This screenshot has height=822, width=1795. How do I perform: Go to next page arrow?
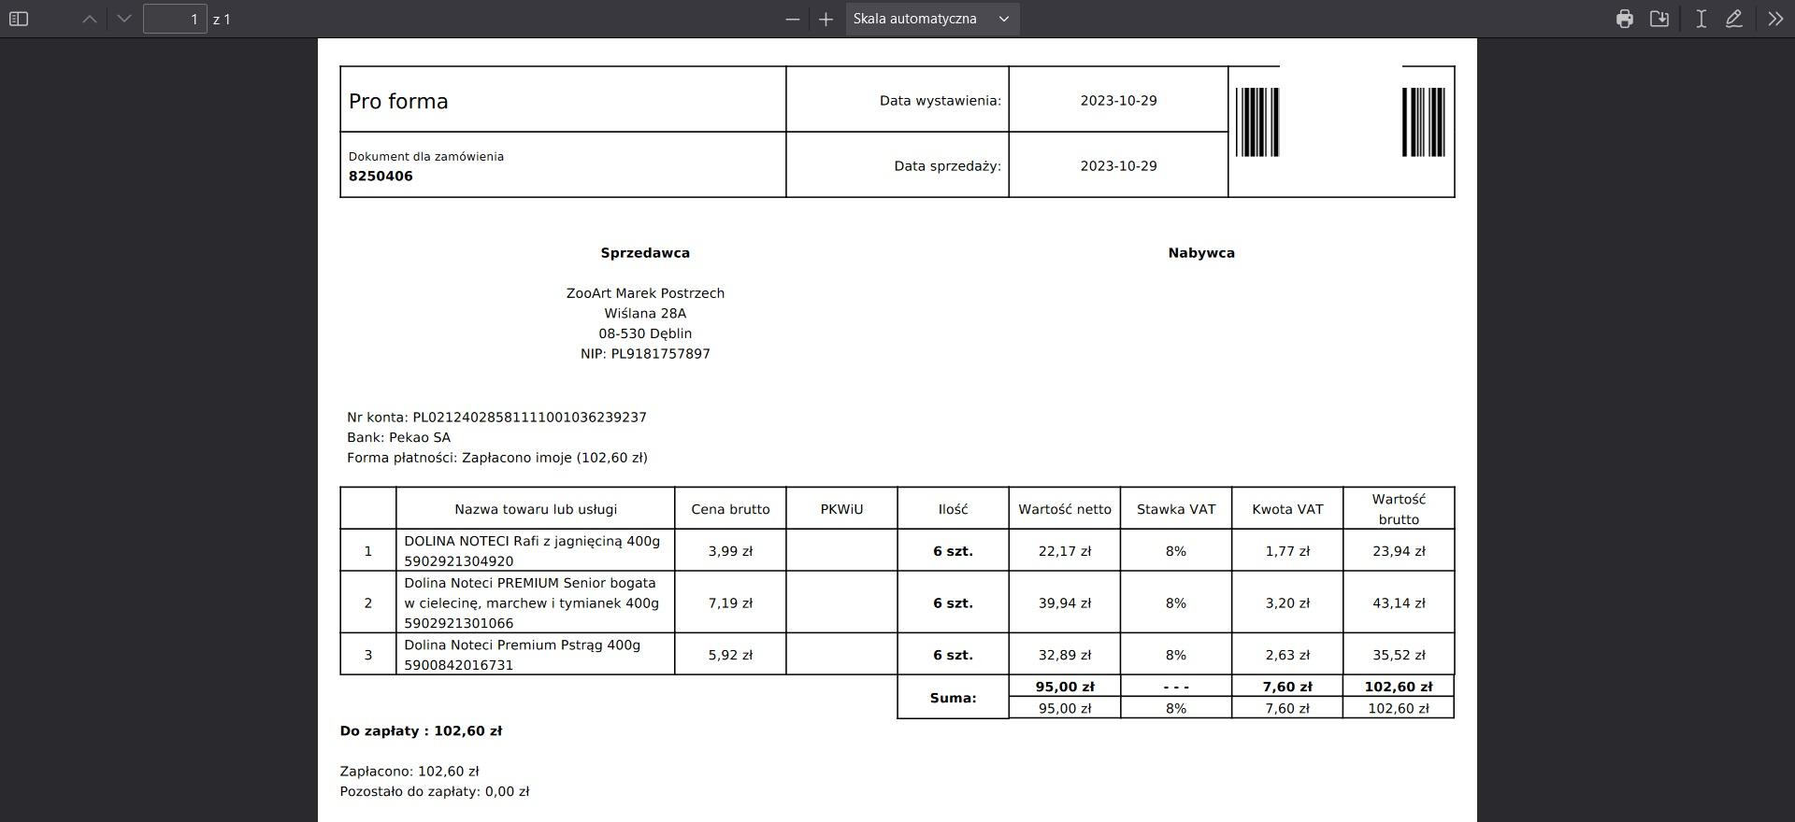point(124,19)
